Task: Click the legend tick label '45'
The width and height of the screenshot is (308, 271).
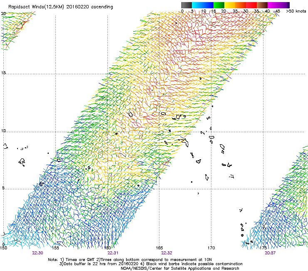Action: 278,11
